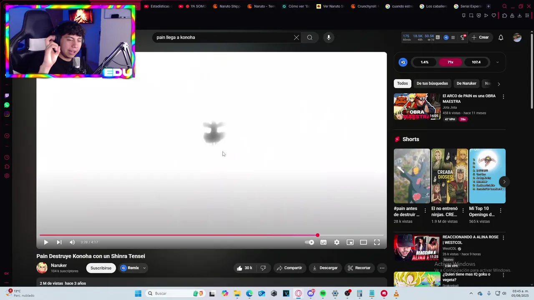
Task: Share the video via Compartir
Action: pos(289,268)
